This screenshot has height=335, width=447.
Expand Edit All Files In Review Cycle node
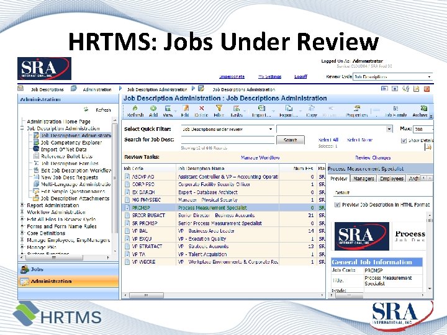tap(22, 219)
